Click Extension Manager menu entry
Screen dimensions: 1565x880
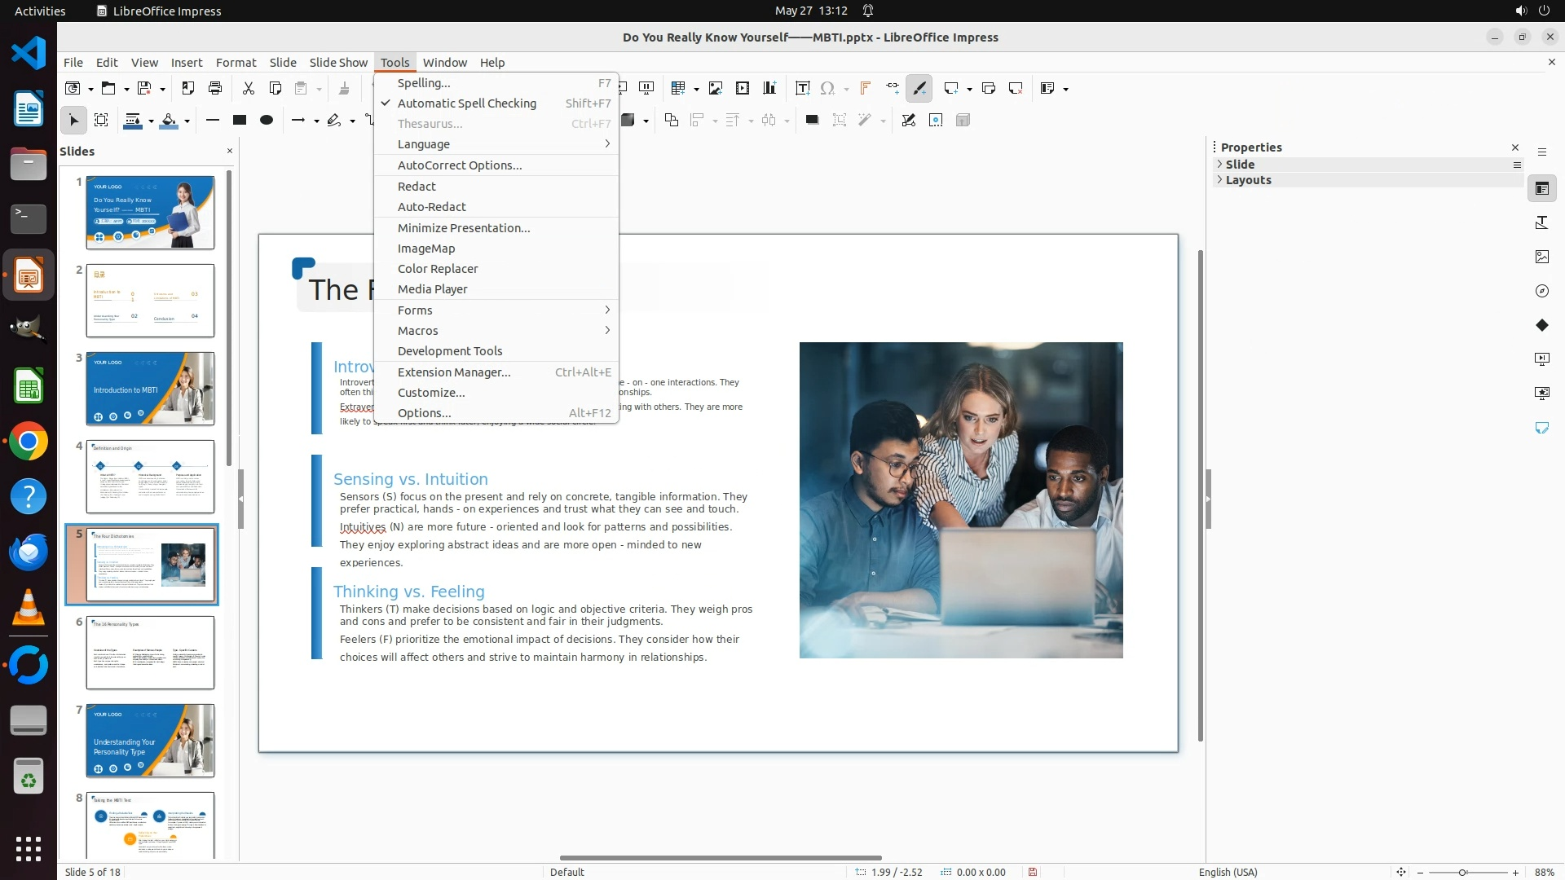[454, 372]
